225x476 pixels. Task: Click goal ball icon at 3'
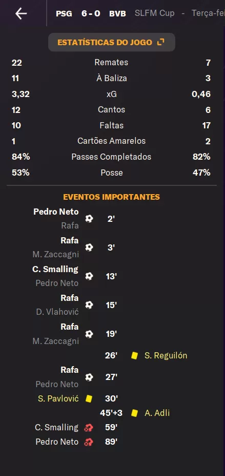(89, 247)
